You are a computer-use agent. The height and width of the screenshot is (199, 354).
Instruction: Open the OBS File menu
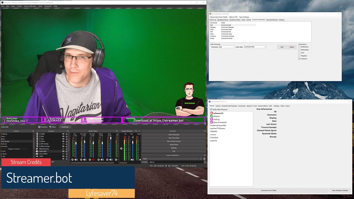(2, 6)
